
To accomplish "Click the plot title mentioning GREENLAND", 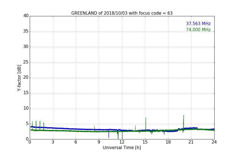I will [122, 13].
